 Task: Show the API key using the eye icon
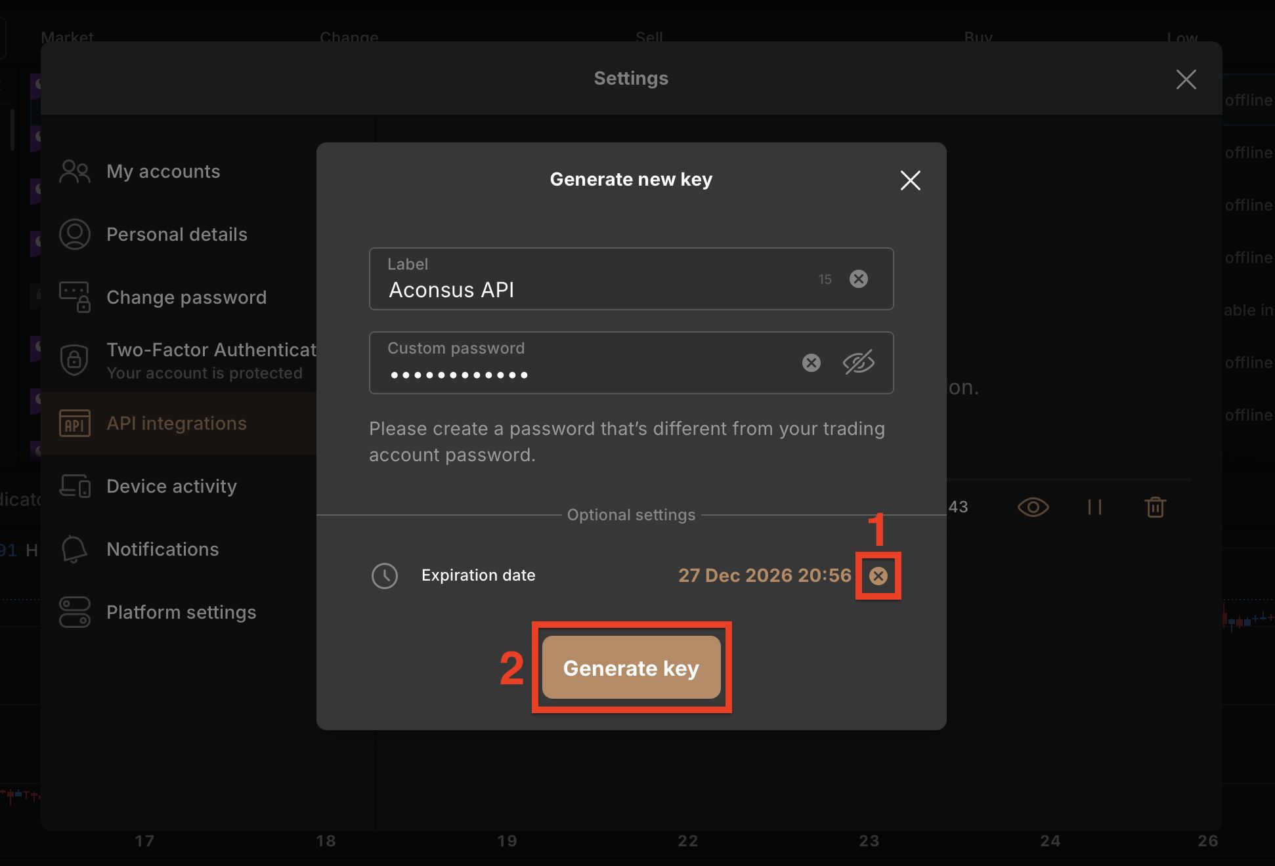[1032, 506]
